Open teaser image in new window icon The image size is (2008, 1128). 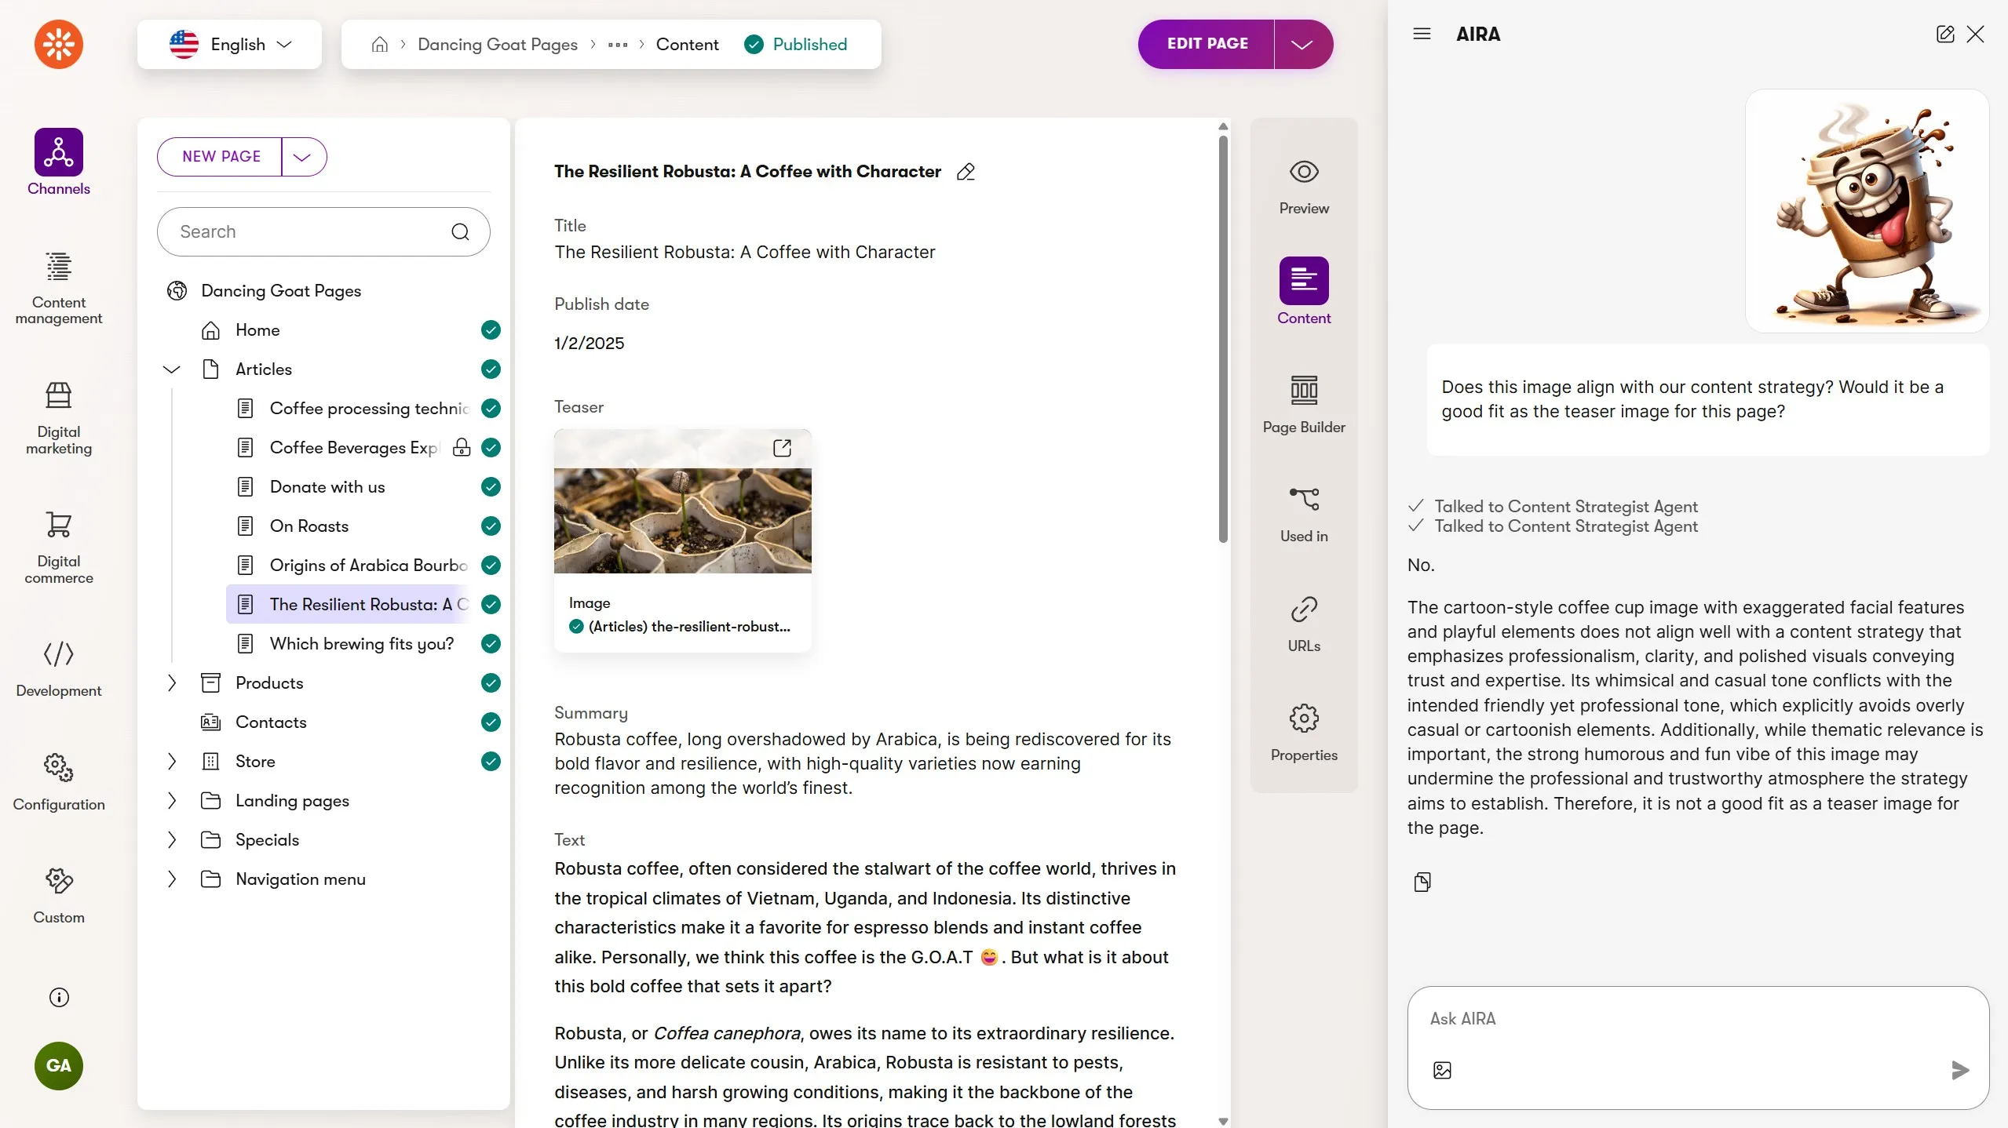pos(782,448)
